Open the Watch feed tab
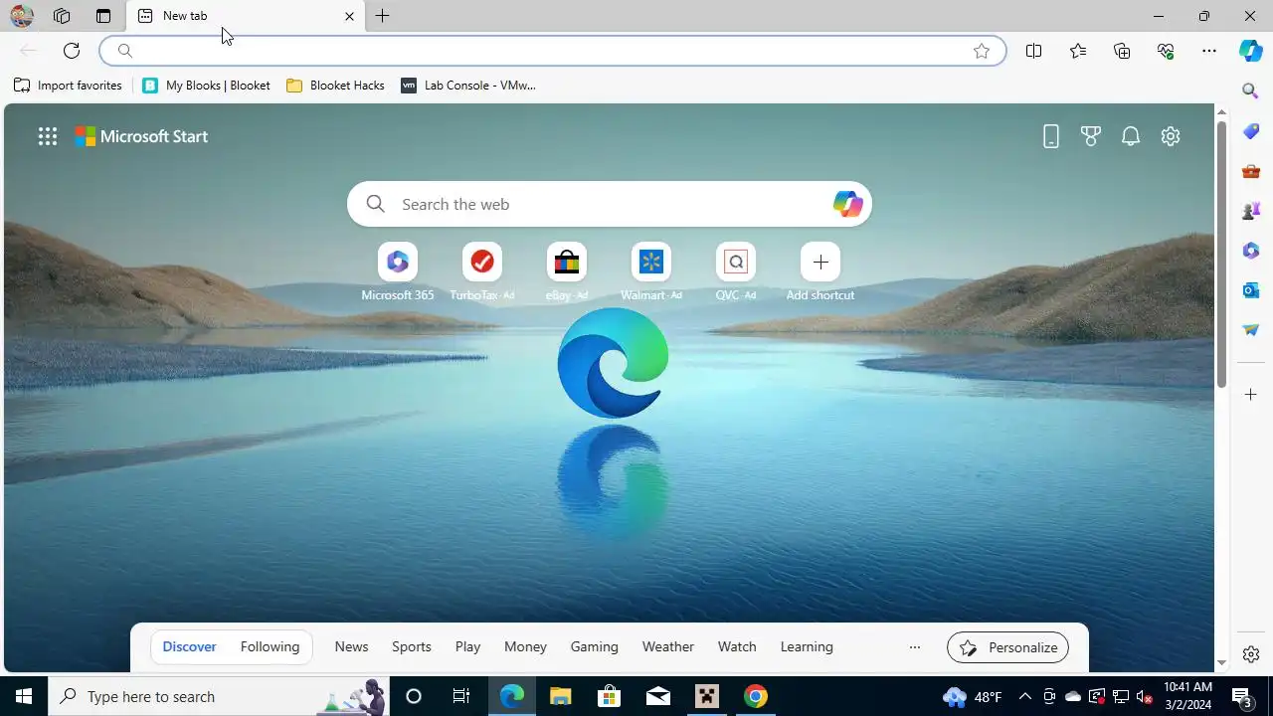 point(737,646)
